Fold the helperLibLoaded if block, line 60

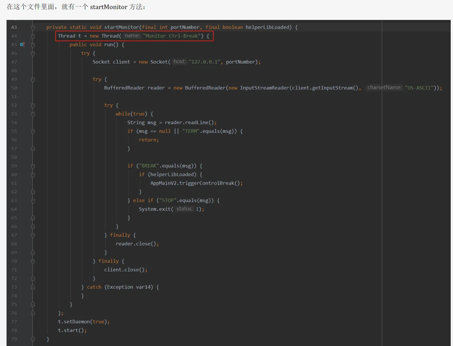click(x=33, y=175)
